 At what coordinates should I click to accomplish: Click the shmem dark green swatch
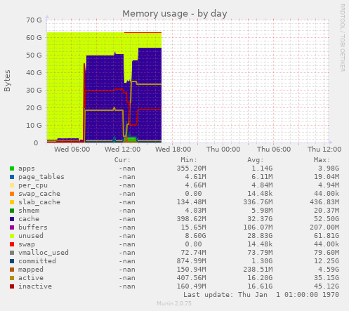(x=12, y=211)
